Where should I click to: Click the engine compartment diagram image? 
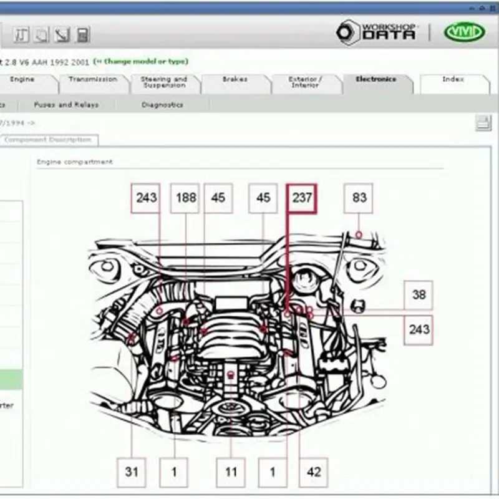tap(237, 336)
